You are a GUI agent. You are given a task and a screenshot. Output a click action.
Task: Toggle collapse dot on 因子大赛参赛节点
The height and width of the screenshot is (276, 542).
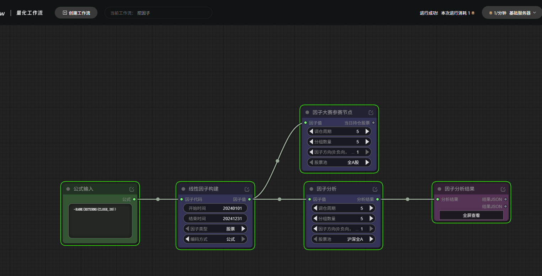tap(307, 112)
